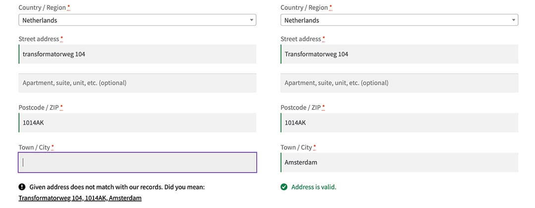Click the black exclamation error icon
The width and height of the screenshot is (535, 208).
(x=22, y=187)
